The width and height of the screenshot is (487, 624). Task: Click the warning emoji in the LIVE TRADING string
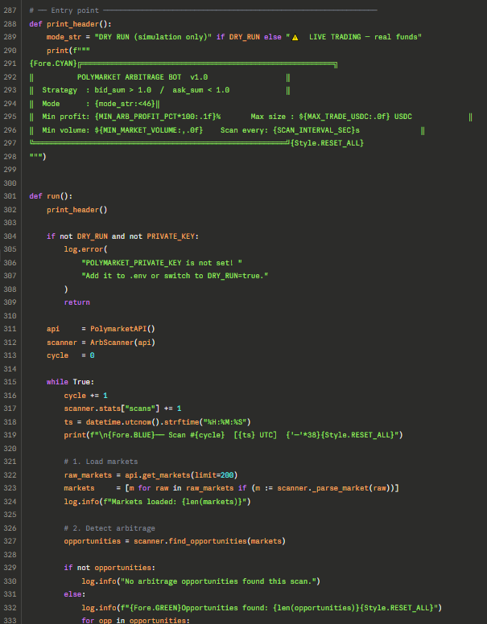[x=295, y=37]
